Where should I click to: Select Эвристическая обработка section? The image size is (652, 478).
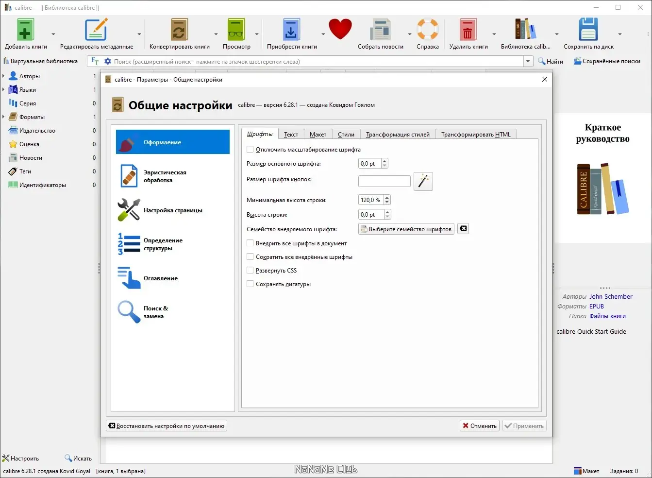(173, 176)
